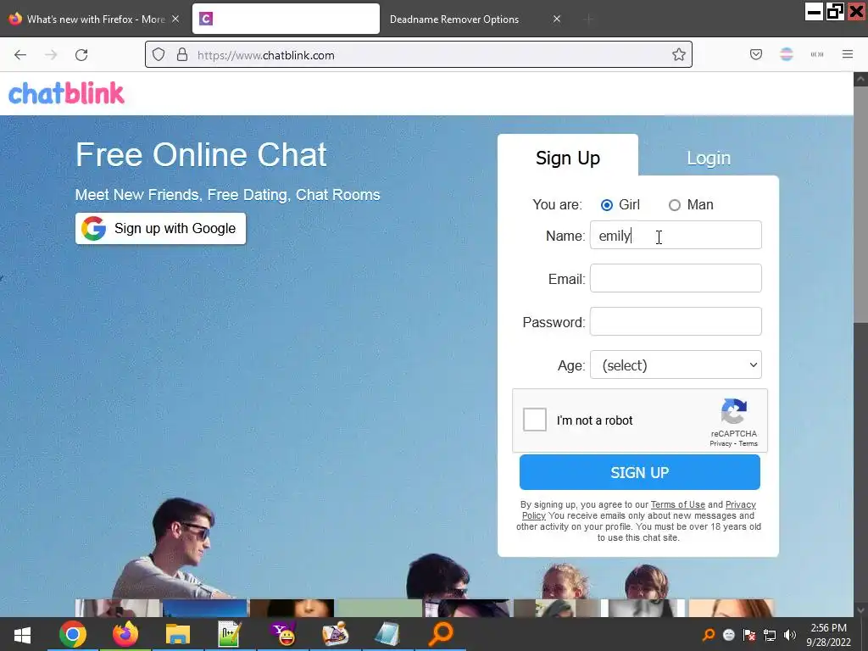This screenshot has width=868, height=651.
Task: Click the blue SIGN UP button
Action: coord(639,472)
